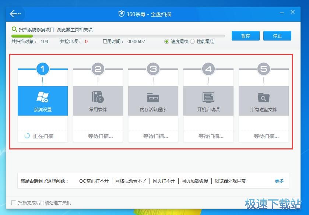Click 等待扫描 under 所有磁盘文件
This screenshot has width=309, height=215.
coord(266,136)
